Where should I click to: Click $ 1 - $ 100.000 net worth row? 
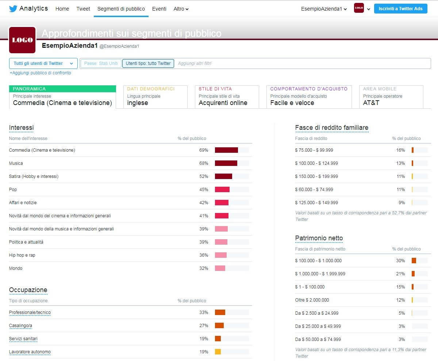pyautogui.click(x=363, y=287)
